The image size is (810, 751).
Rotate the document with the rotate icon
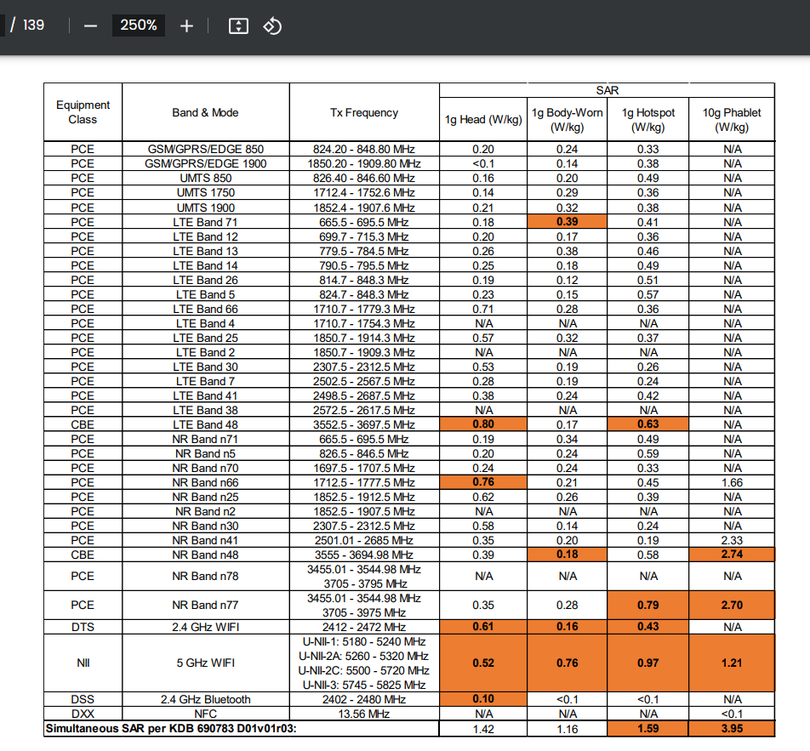(x=272, y=26)
